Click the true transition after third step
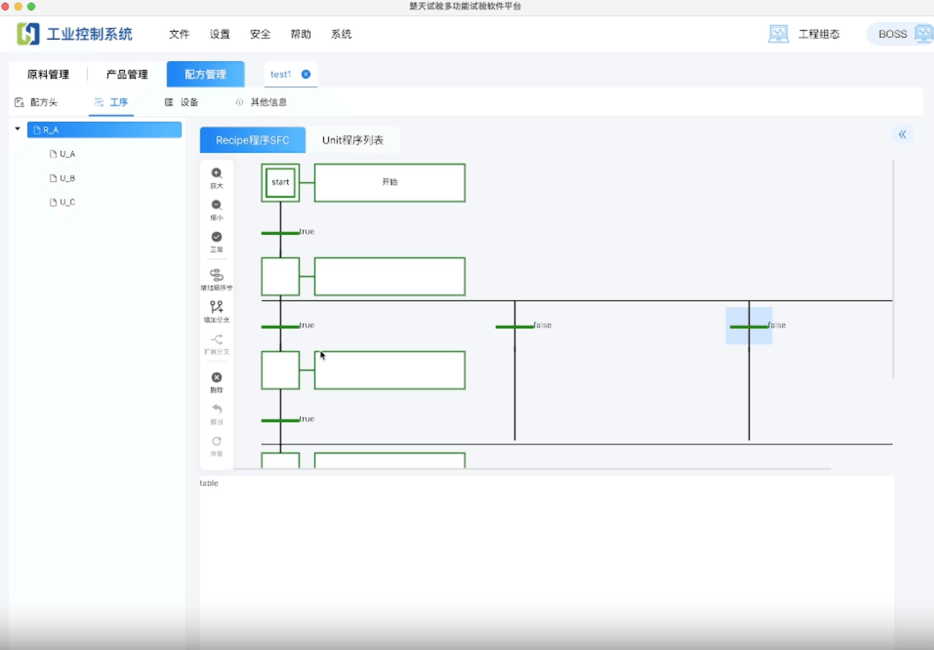The height and width of the screenshot is (650, 934). coord(280,420)
